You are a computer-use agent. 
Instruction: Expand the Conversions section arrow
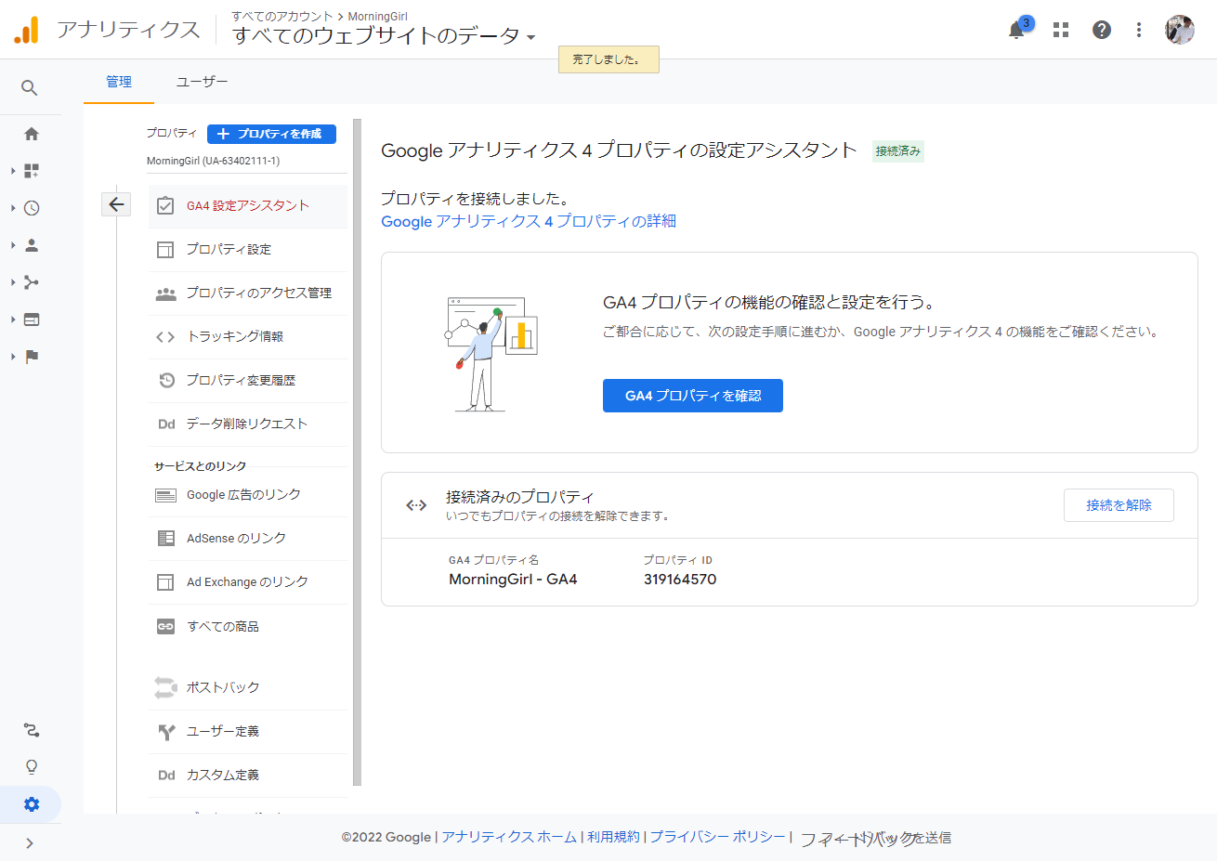pos(13,357)
